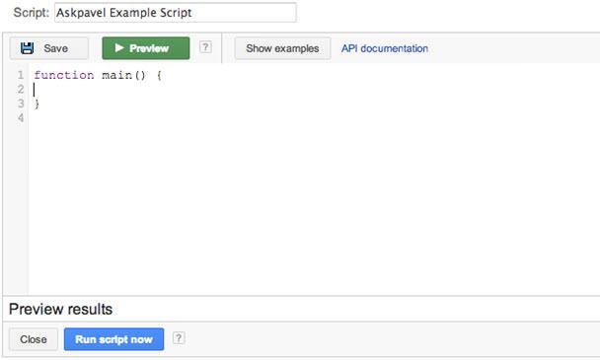Open help question mark beside Run script now
The height and width of the screenshot is (360, 601).
(x=179, y=338)
